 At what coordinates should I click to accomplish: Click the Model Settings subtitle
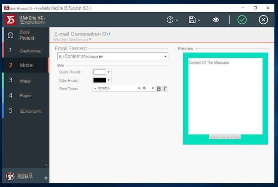[x=71, y=39]
